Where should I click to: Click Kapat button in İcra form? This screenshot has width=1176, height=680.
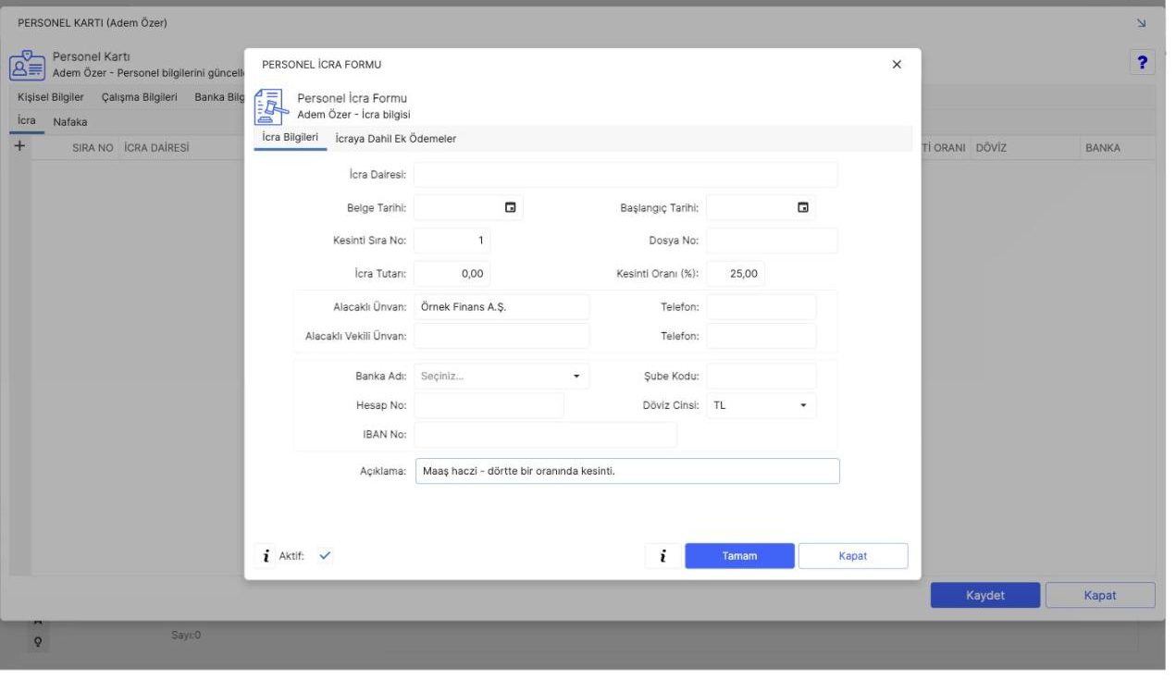pos(853,556)
